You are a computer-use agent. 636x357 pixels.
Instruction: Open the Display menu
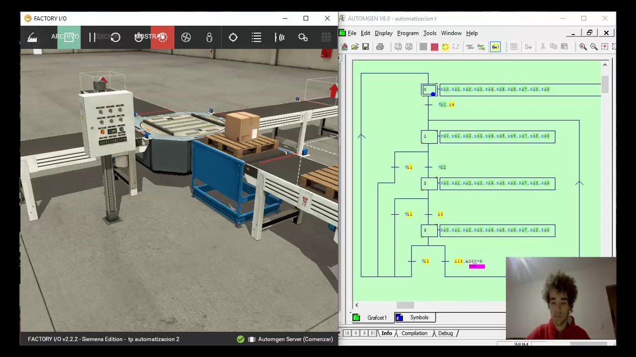[x=384, y=33]
